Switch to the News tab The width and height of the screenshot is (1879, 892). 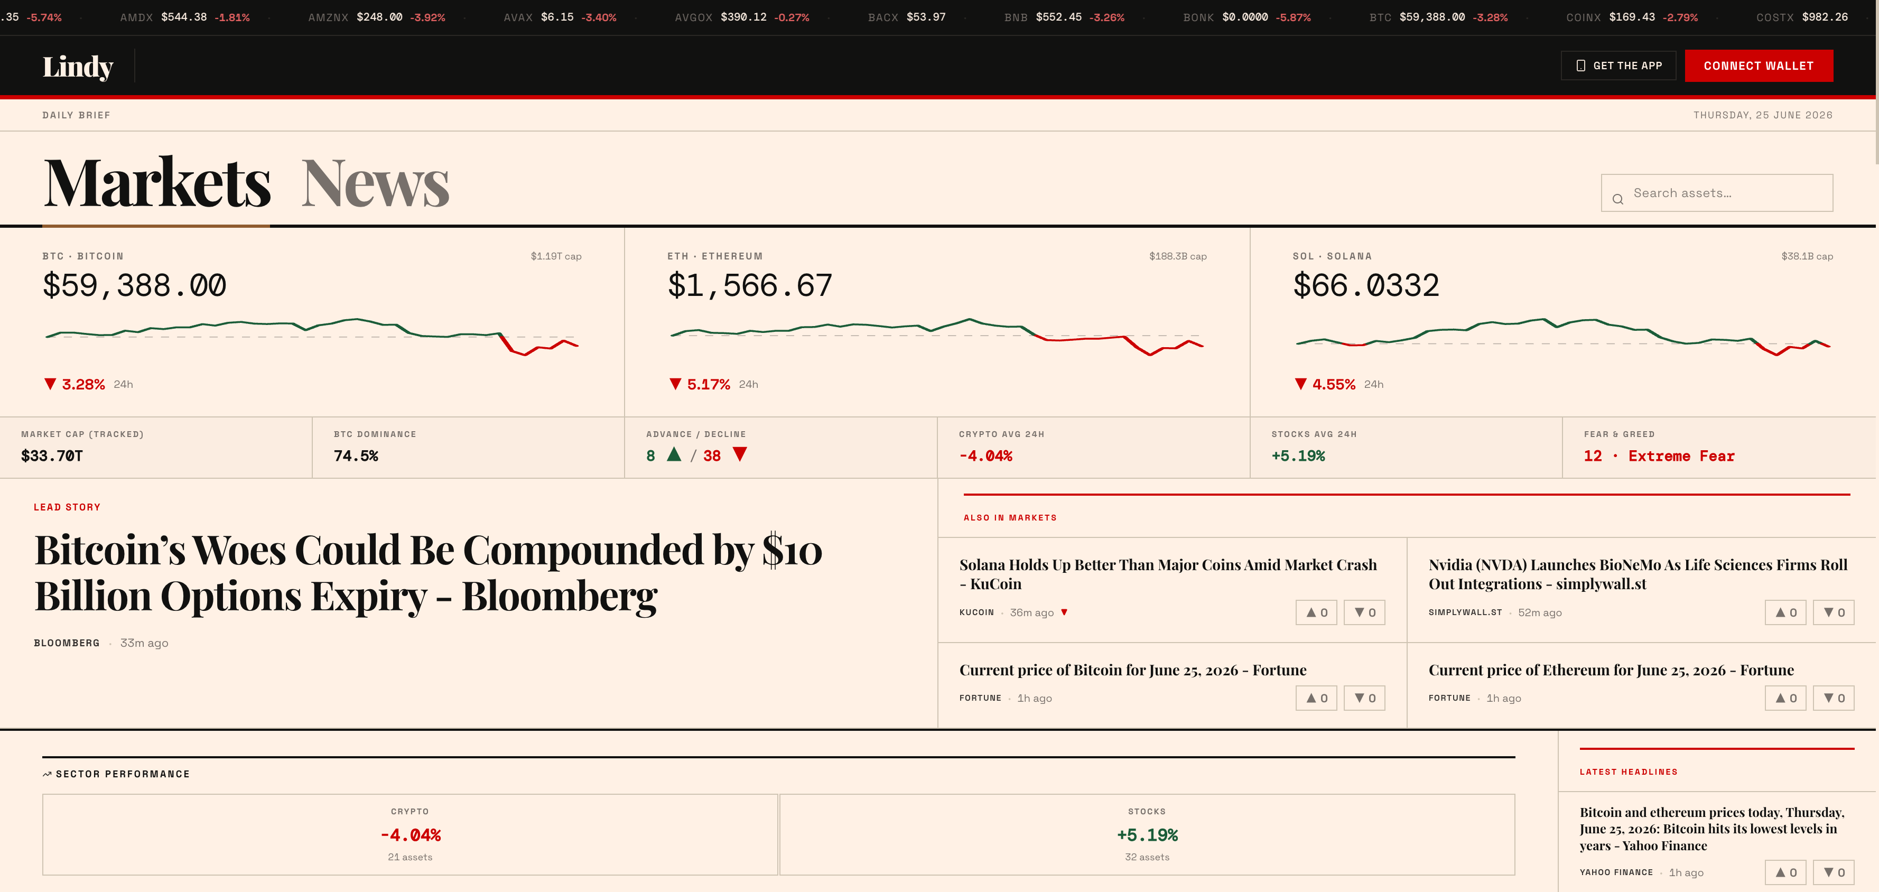(375, 183)
